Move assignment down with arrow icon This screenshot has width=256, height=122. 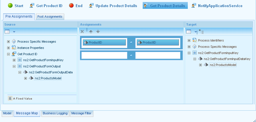coord(98,32)
